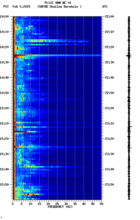The height and width of the screenshot is (220, 140).
Task: Click the 35 Hz frequency tick label
Action: point(75,204)
